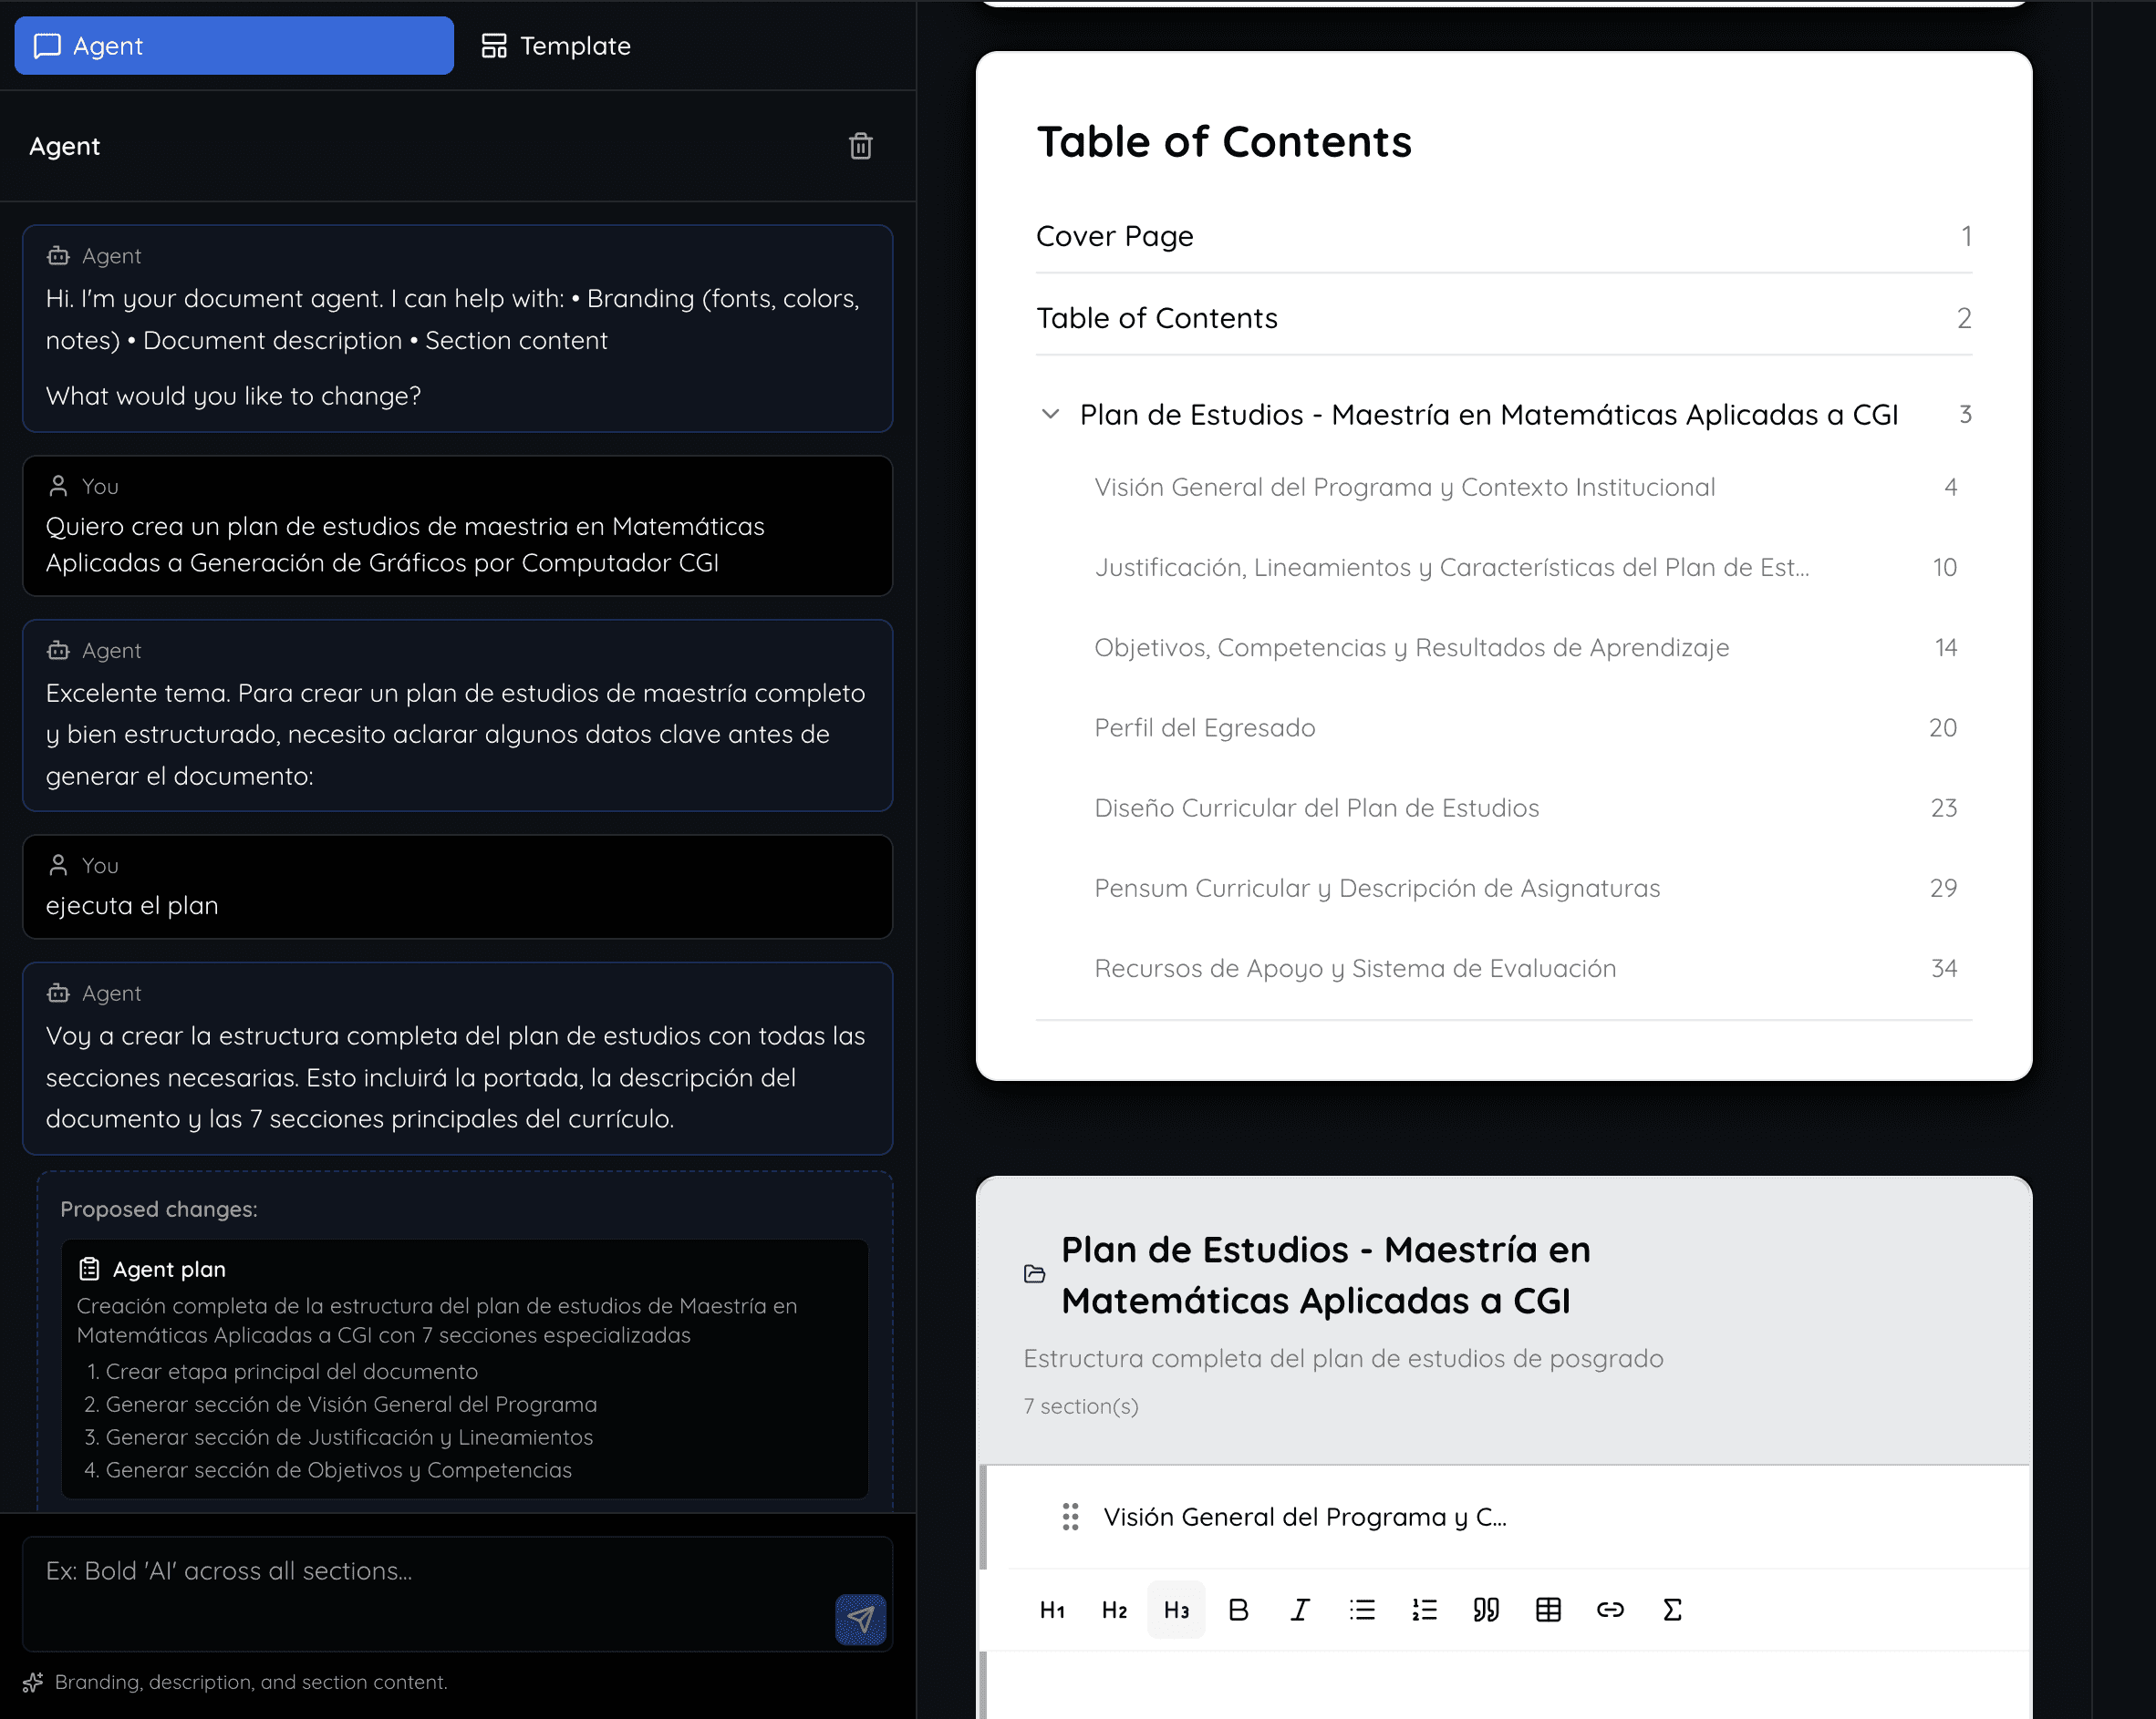The height and width of the screenshot is (1719, 2156).
Task: Toggle italic formatting
Action: [1300, 1610]
